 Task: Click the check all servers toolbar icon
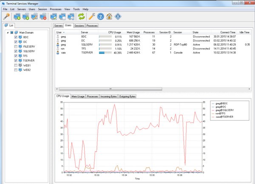pos(54,17)
